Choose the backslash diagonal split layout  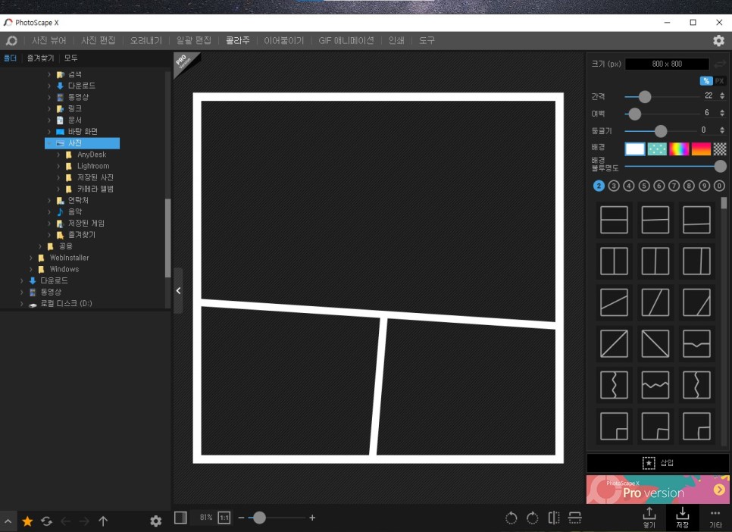655,343
